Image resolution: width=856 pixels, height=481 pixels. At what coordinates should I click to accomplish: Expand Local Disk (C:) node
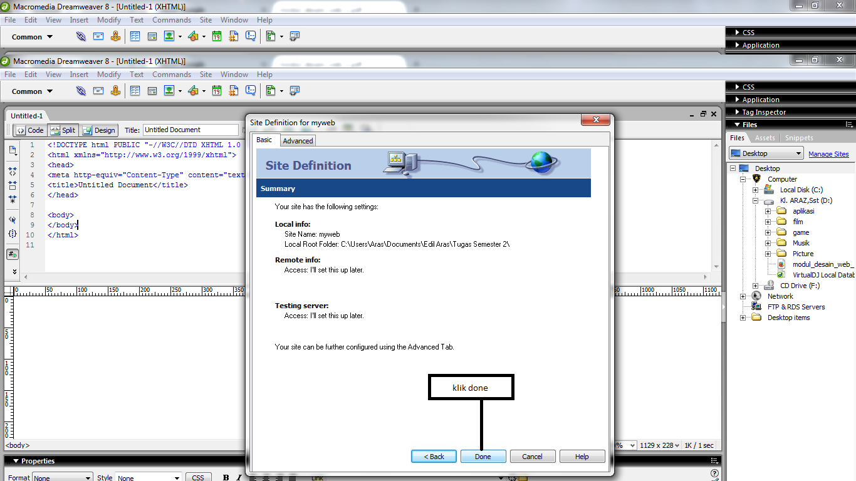(756, 190)
